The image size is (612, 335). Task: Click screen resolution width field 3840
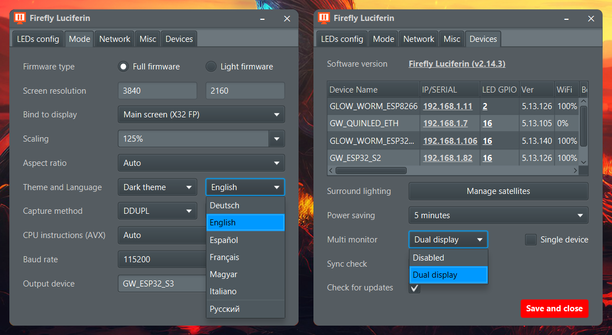[158, 91]
